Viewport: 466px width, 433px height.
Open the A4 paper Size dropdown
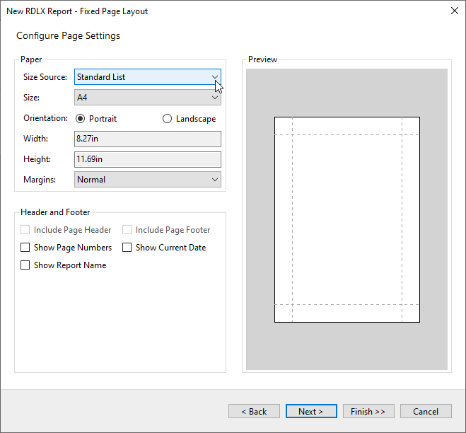[147, 98]
